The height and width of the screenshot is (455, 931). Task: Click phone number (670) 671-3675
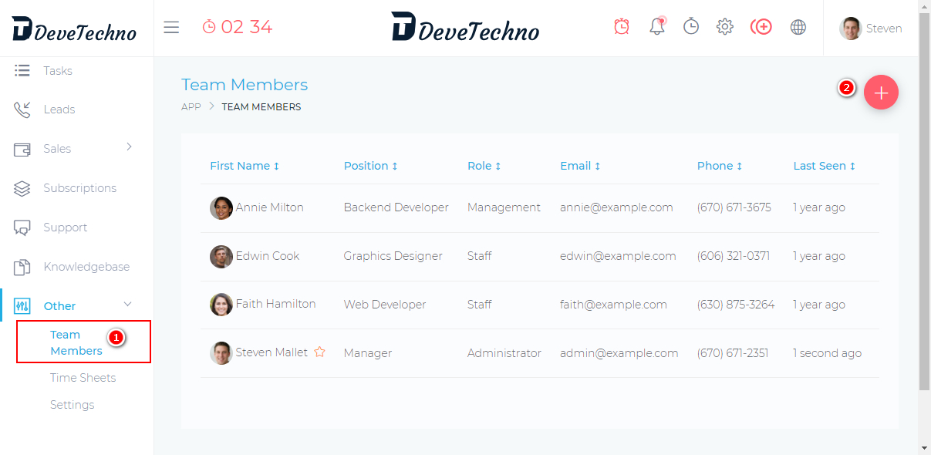click(734, 207)
